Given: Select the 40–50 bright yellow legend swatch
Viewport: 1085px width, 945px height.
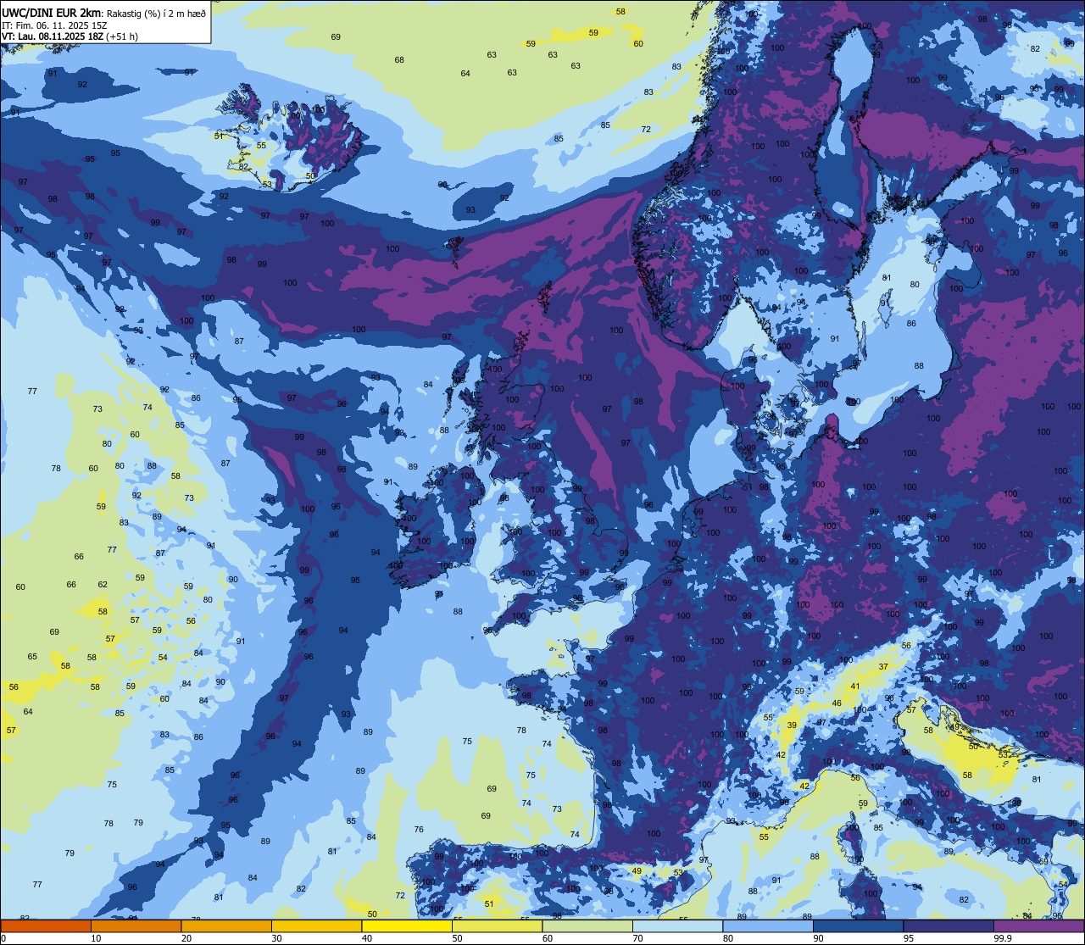Looking at the screenshot, I should pos(407,926).
